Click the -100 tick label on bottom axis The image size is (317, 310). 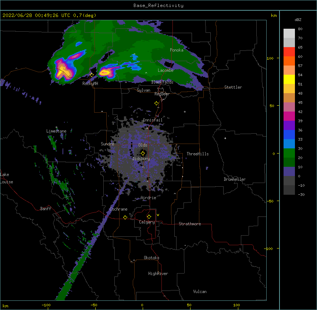46,305
